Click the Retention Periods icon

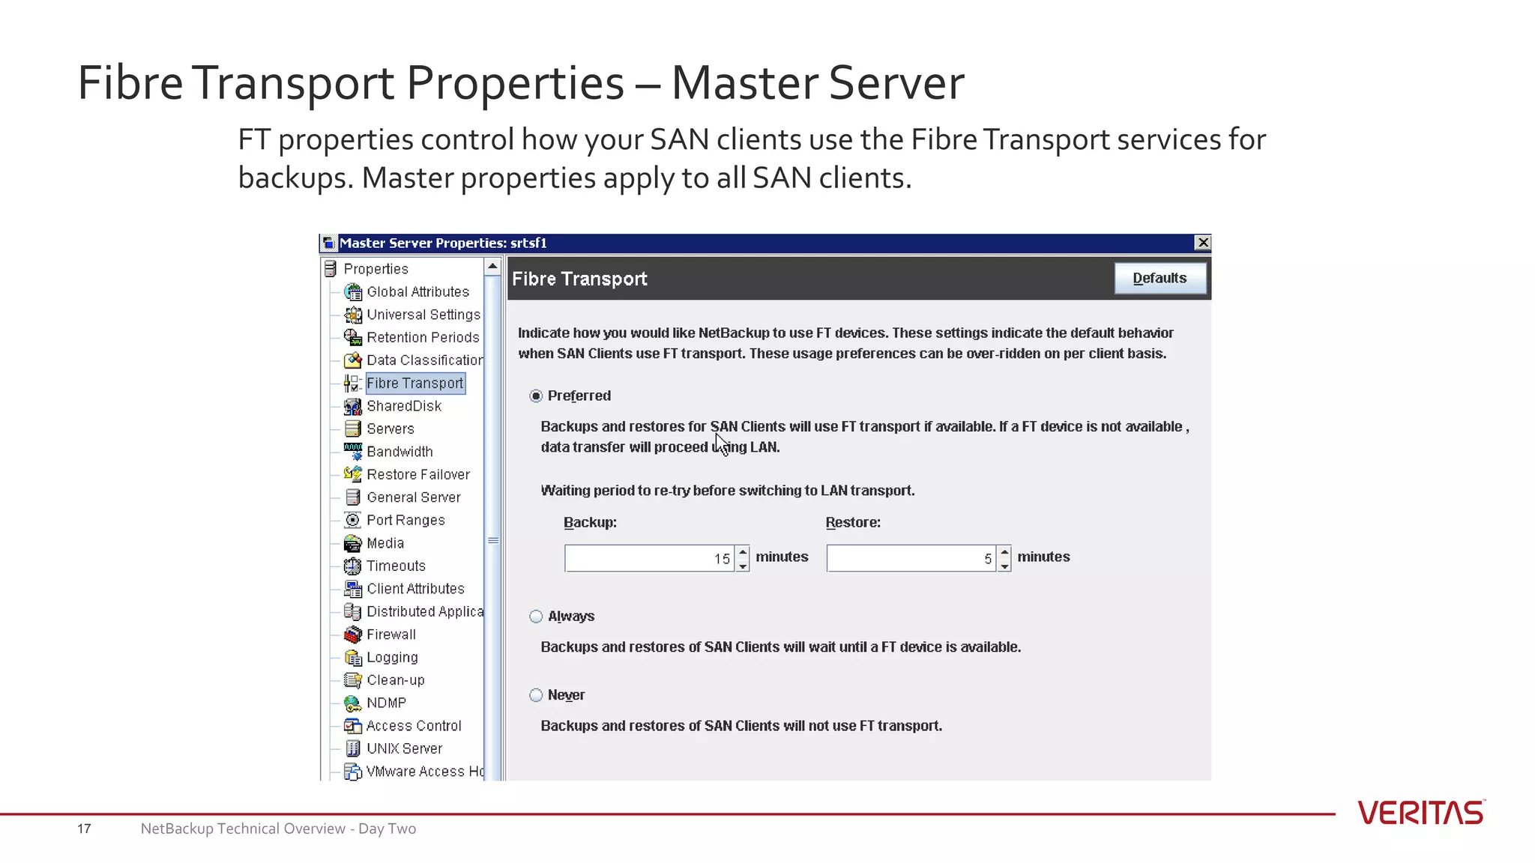click(353, 337)
